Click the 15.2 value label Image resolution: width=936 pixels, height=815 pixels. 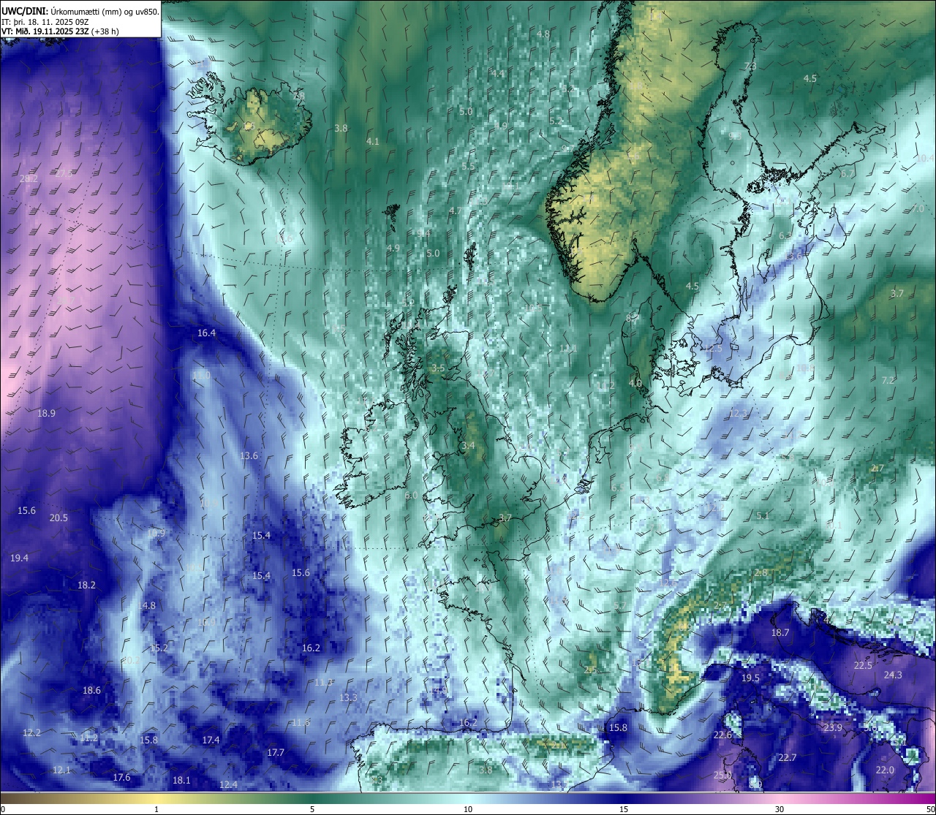pos(159,648)
